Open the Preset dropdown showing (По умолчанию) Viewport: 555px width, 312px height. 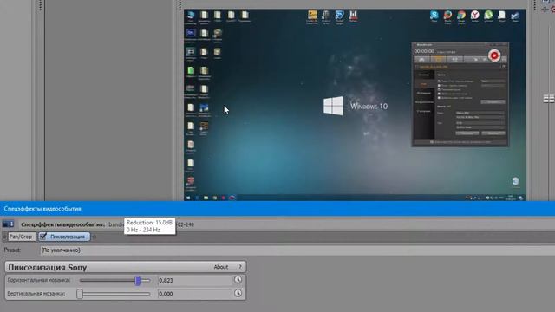point(297,250)
